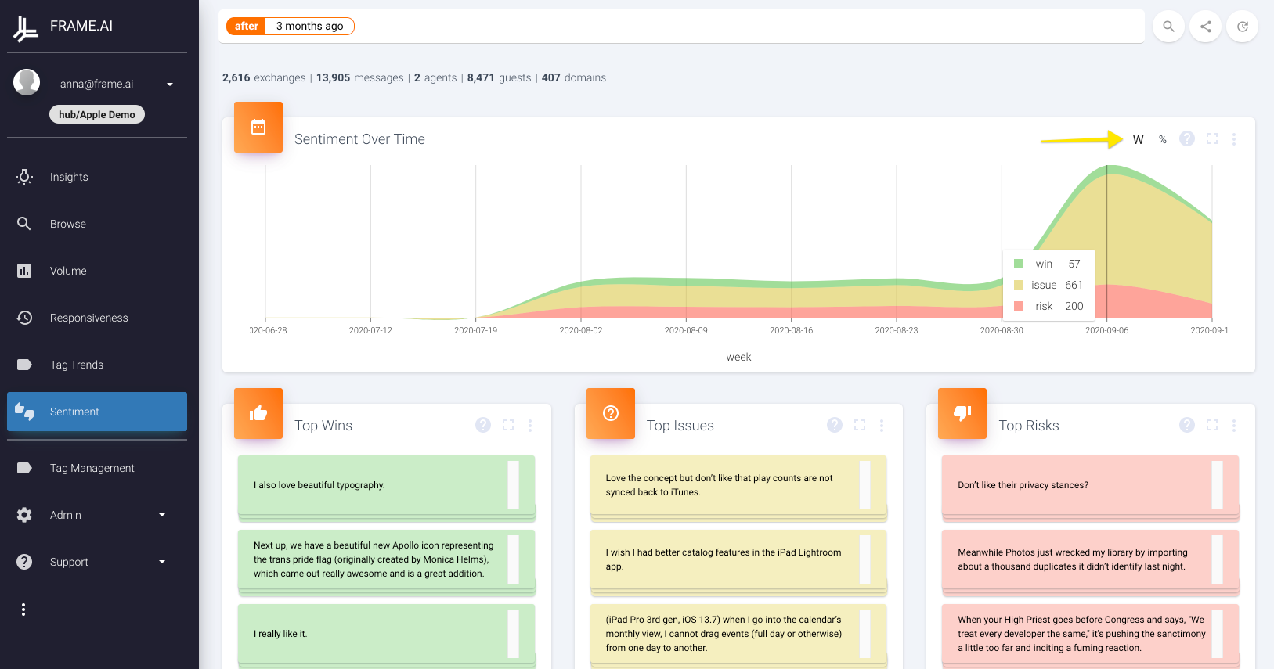Open Tag Trends section
Screen dimensions: 1274x669
pos(97,365)
